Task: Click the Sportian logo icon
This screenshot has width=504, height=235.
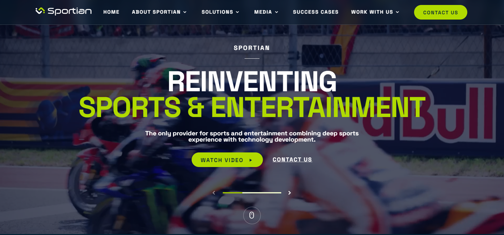Action: (40, 11)
